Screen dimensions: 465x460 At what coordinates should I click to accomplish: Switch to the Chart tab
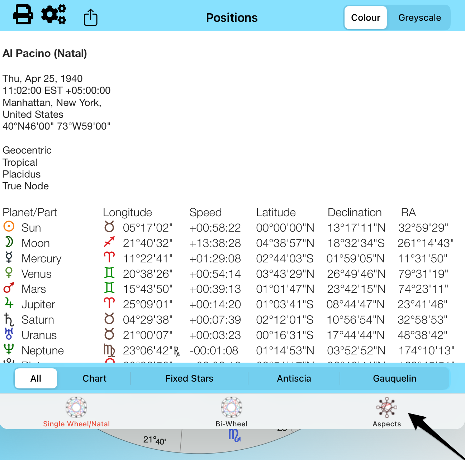94,378
